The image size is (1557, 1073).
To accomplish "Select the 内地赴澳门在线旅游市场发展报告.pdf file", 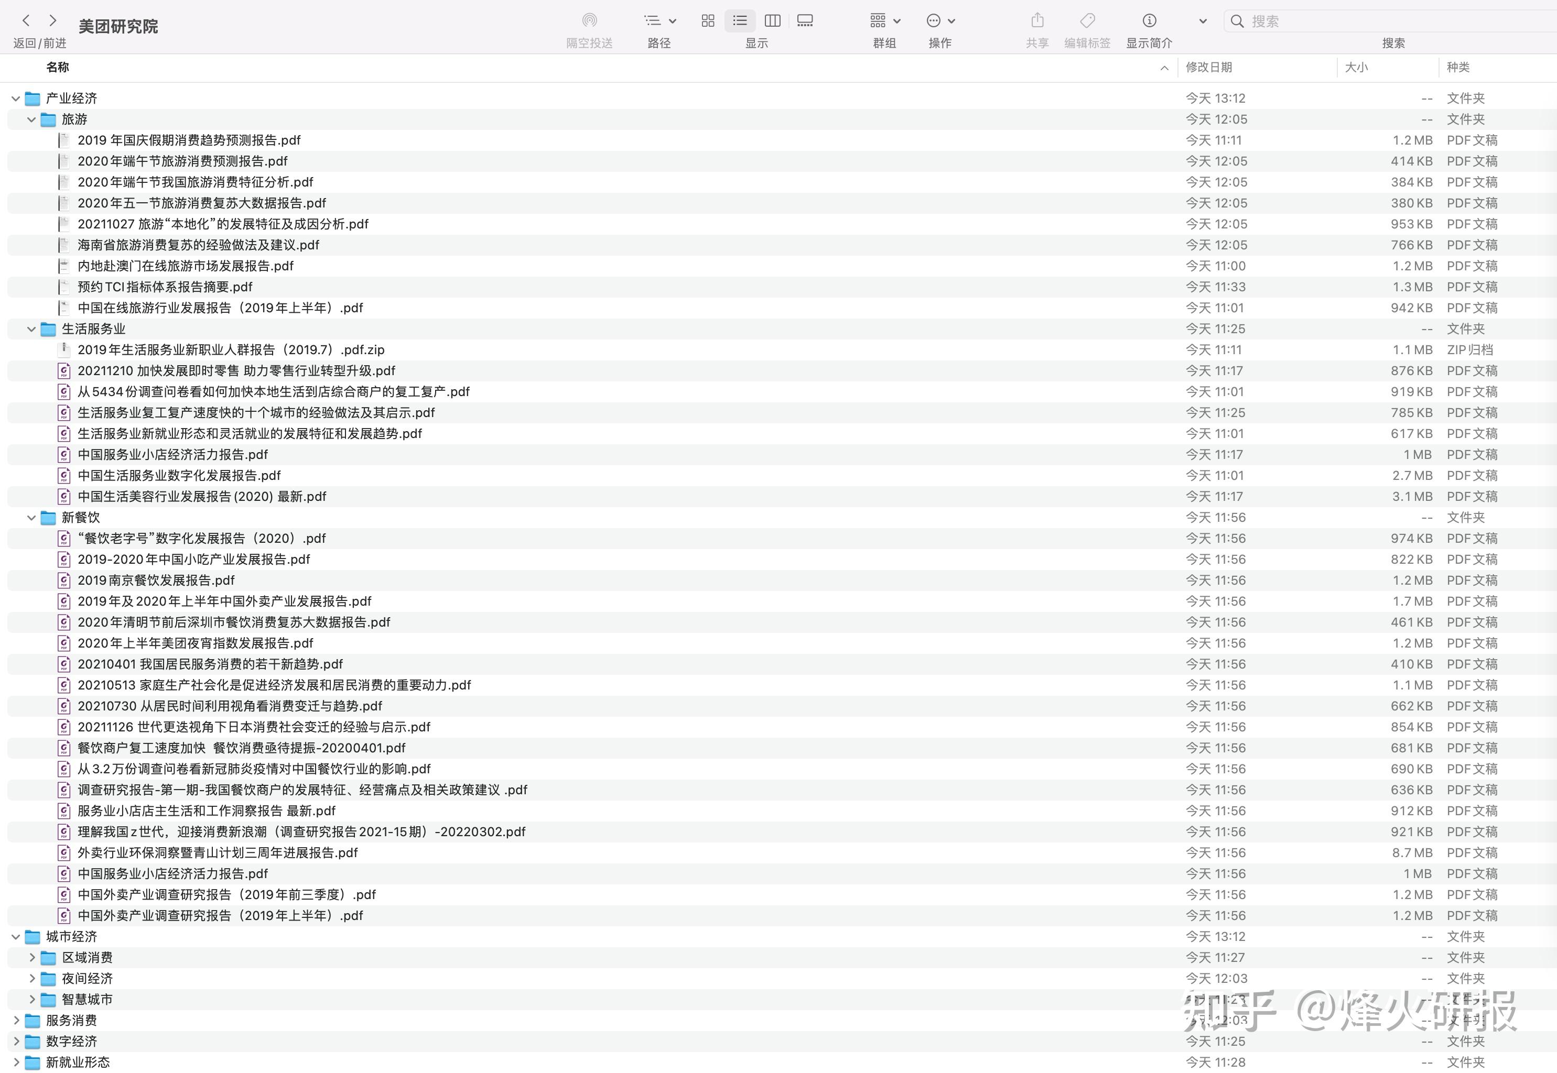I will [x=186, y=266].
